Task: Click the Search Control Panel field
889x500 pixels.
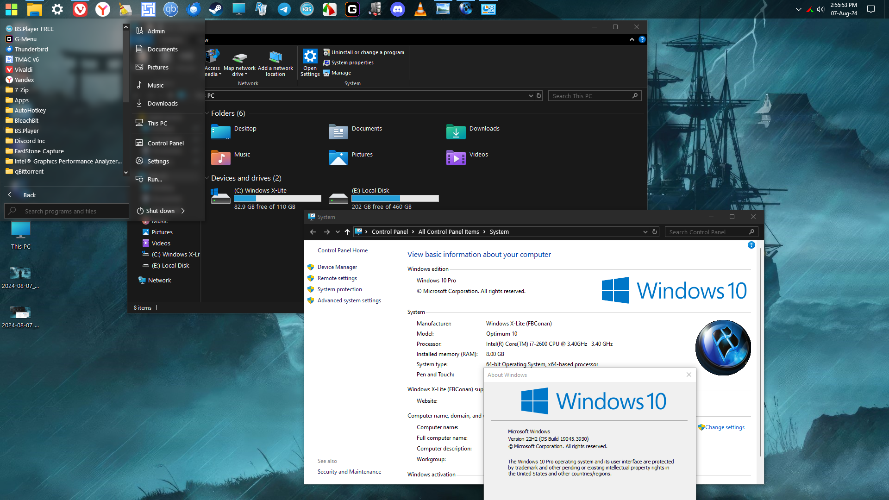Action: coord(711,232)
